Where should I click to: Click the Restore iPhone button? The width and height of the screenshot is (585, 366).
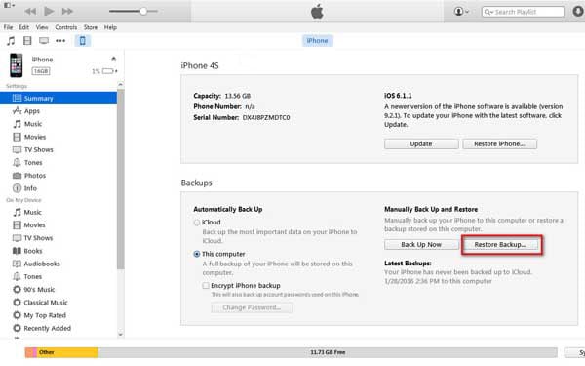click(499, 144)
